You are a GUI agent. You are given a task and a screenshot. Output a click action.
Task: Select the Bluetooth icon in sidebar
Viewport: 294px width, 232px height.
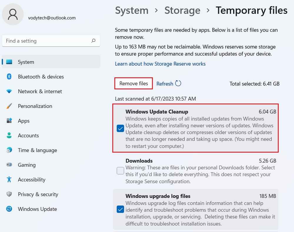(x=9, y=76)
